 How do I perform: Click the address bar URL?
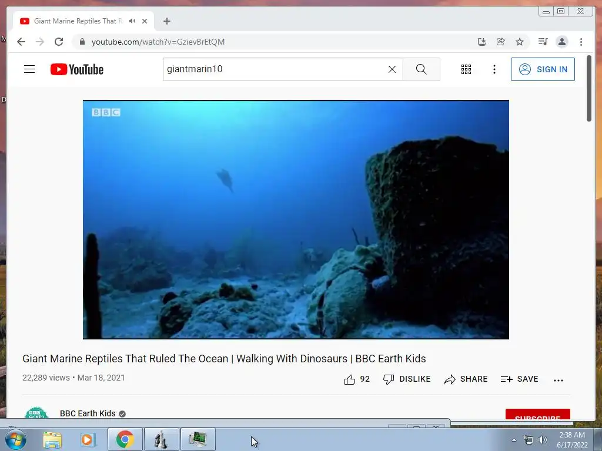pyautogui.click(x=158, y=42)
